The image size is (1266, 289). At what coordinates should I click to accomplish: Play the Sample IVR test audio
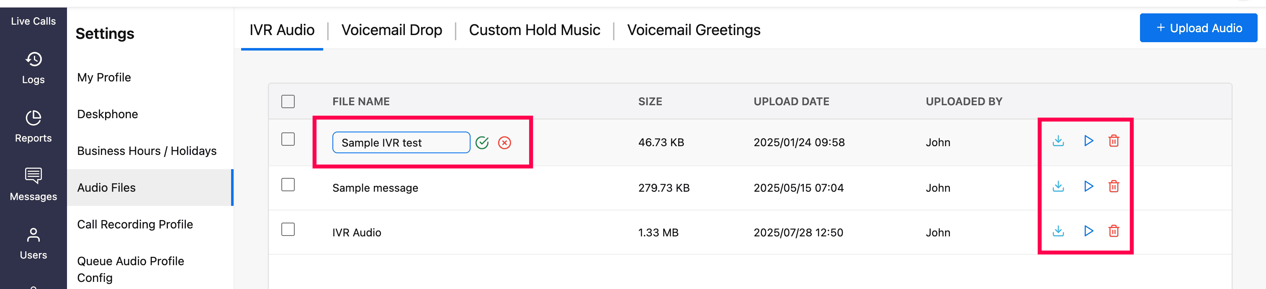pos(1088,141)
